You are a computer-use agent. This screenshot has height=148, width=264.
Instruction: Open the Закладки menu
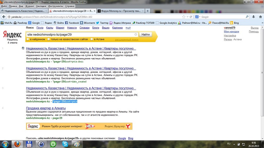[x=41, y=6]
